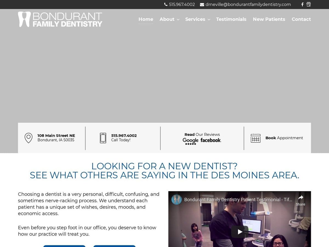Open the Contact page
The width and height of the screenshot is (329, 247).
(x=301, y=19)
